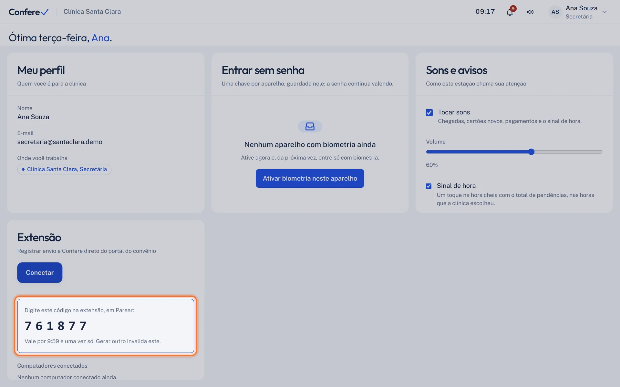Click the Conectar button
The height and width of the screenshot is (387, 620).
pos(40,273)
